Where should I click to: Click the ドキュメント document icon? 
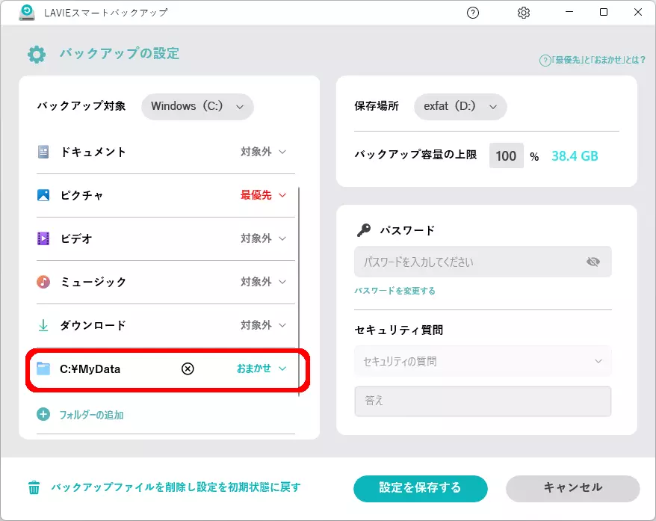[43, 152]
